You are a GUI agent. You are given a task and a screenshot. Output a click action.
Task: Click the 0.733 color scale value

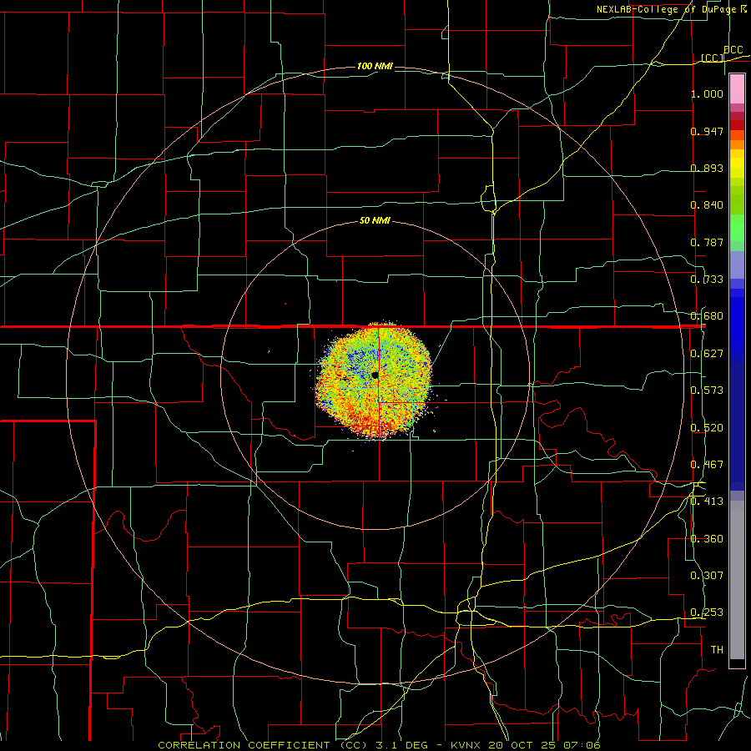click(x=707, y=280)
